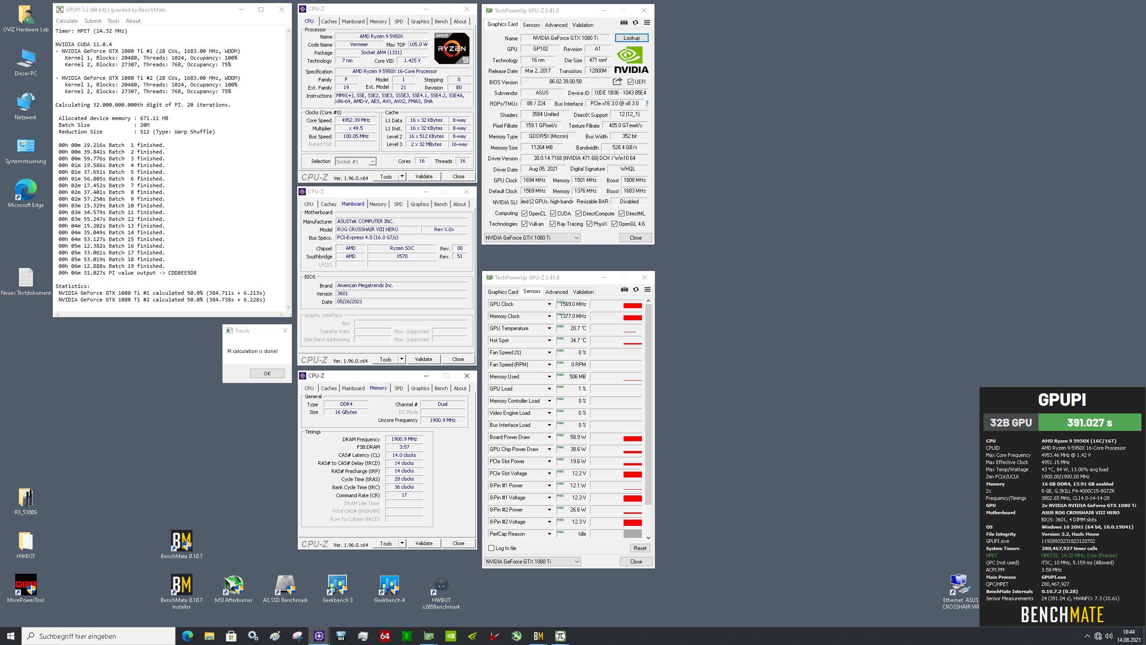Toggle the PhysX checkbox
The height and width of the screenshot is (645, 1146).
[589, 224]
